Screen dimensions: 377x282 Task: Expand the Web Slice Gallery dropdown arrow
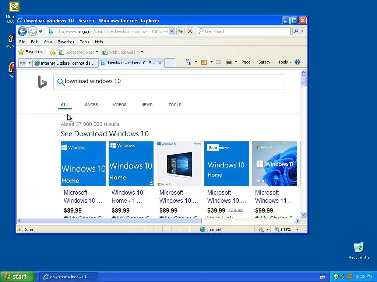[x=142, y=52]
